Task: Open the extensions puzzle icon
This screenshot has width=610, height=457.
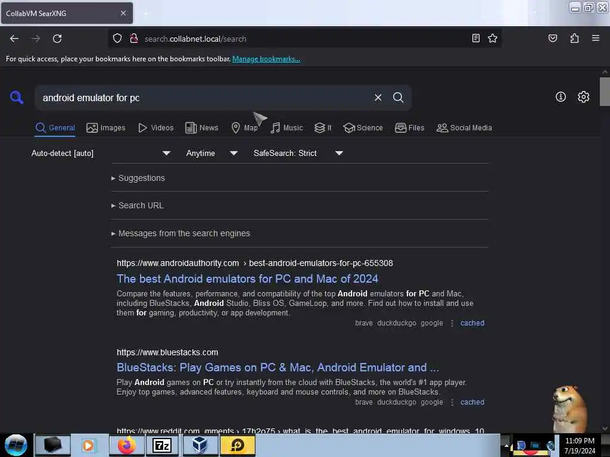Action: click(x=574, y=38)
